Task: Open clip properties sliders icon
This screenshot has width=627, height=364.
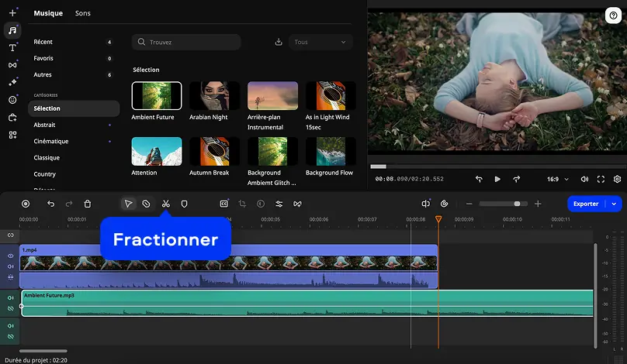Action: point(279,204)
